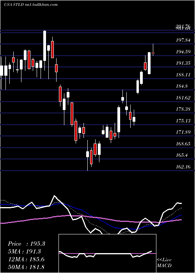Click the 171.89 price level label
The height and width of the screenshot is (273, 195).
click(183, 132)
